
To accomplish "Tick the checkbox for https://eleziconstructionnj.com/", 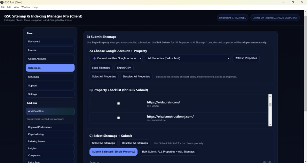I will pyautogui.click(x=118, y=118).
